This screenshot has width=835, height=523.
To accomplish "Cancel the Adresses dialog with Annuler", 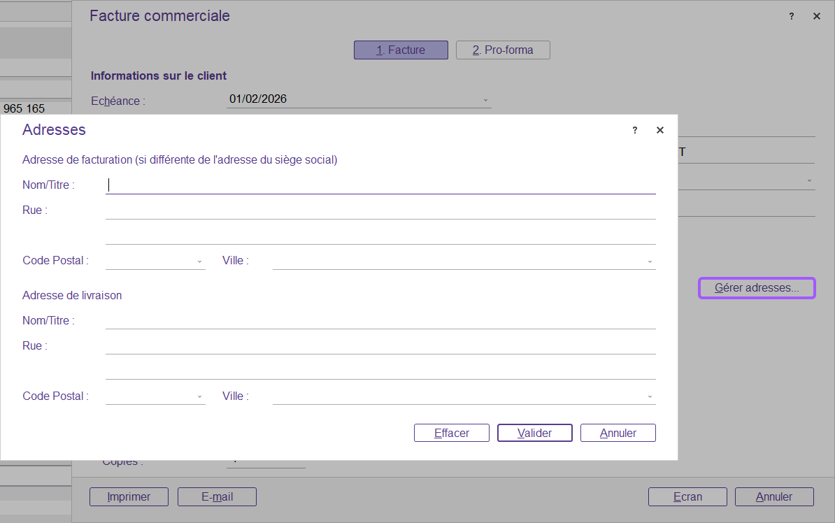I will point(618,433).
